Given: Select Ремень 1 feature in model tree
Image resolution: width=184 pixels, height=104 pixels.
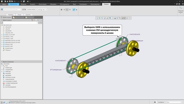Looking at the screenshot, I should 8,50.
